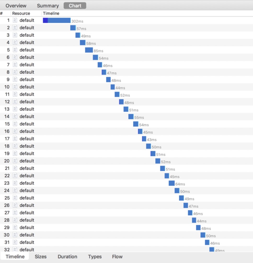Switch chart to Duration view

tap(67, 257)
